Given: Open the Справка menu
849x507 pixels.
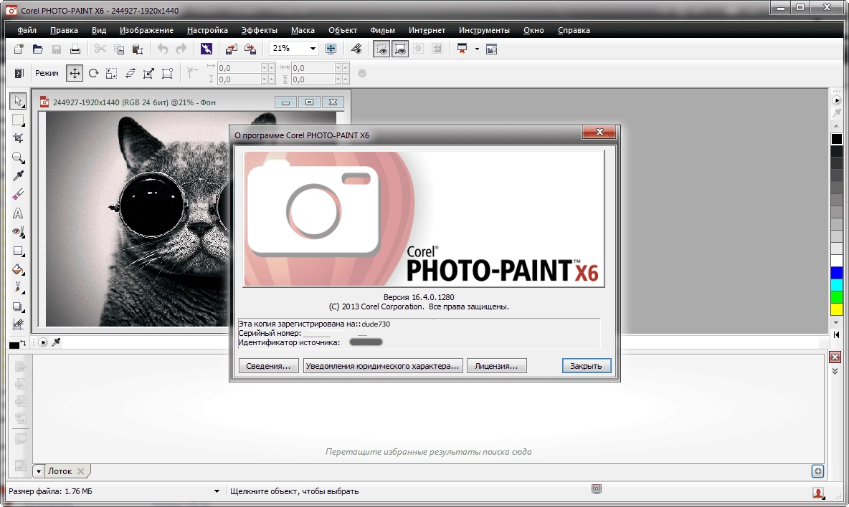Looking at the screenshot, I should 574,30.
